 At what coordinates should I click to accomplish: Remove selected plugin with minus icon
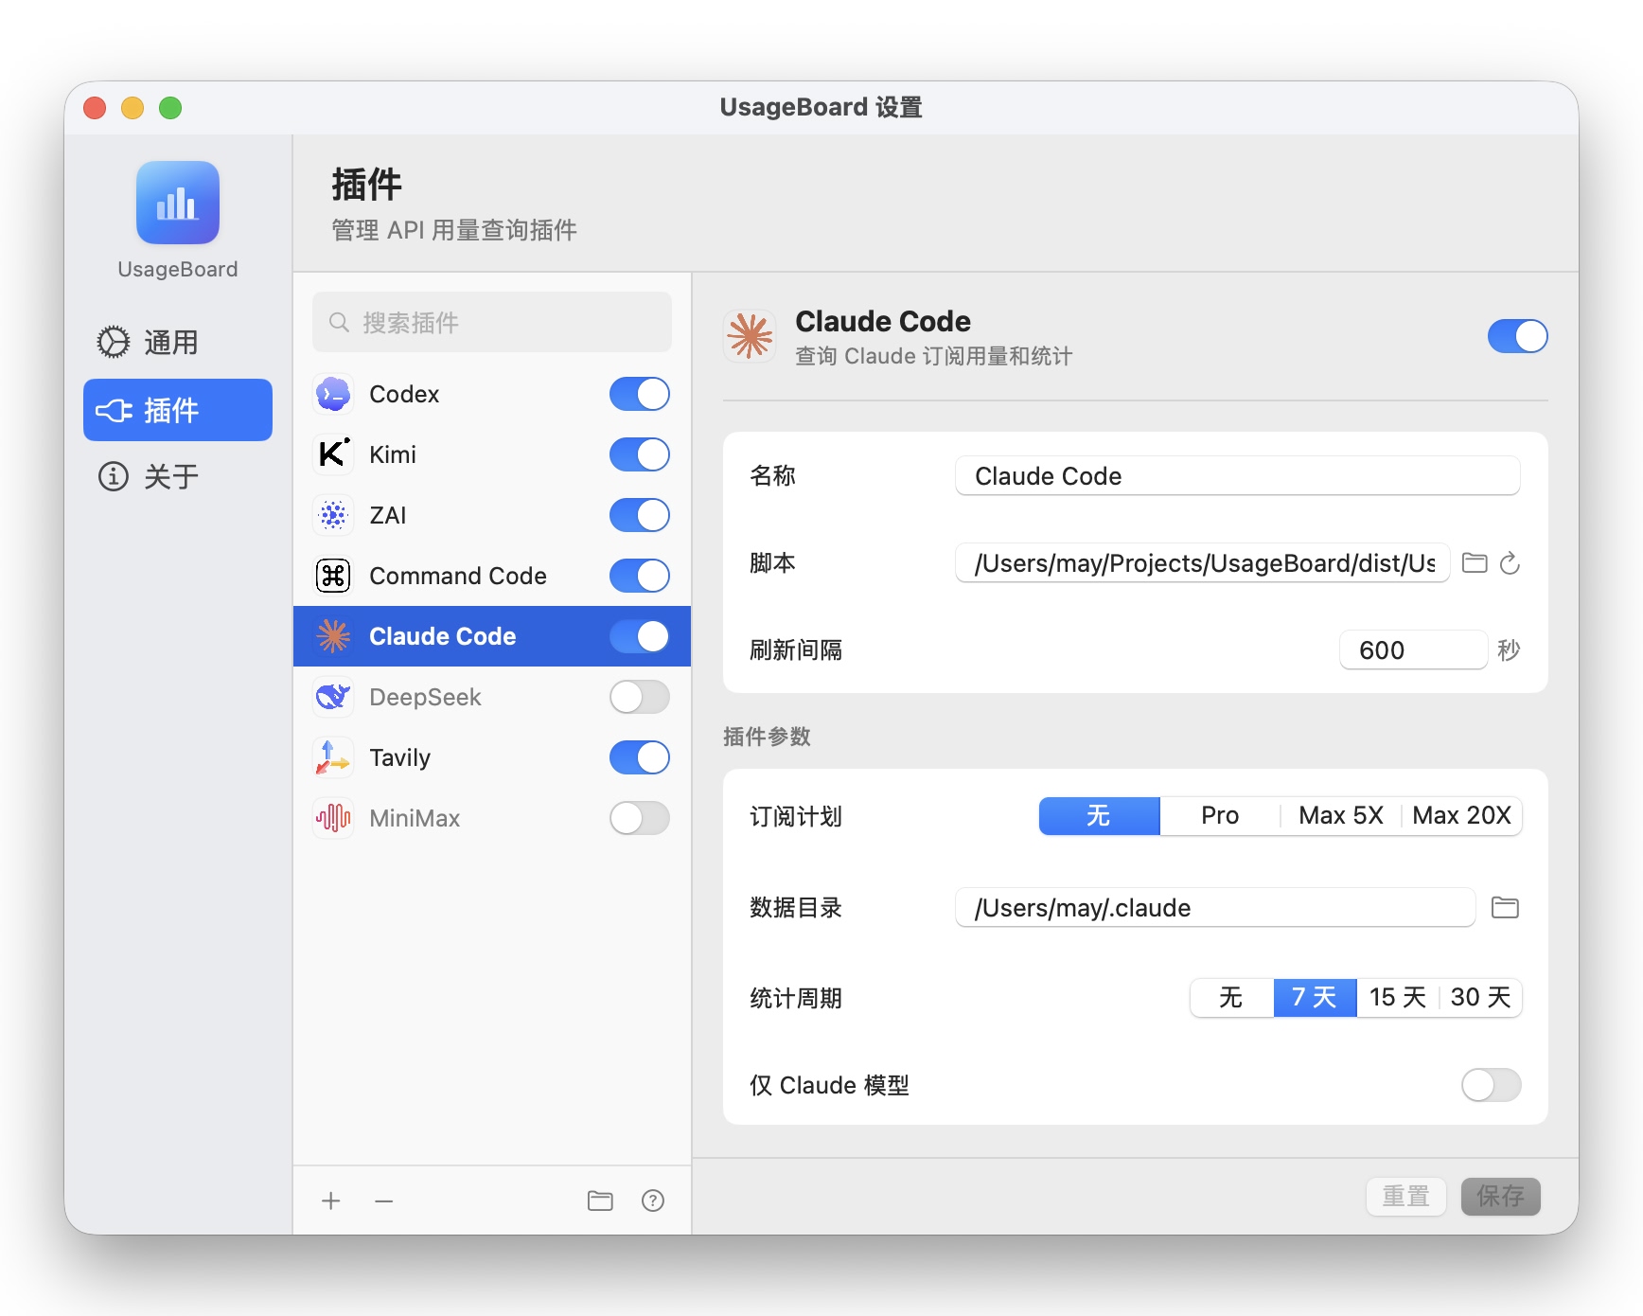383,1201
